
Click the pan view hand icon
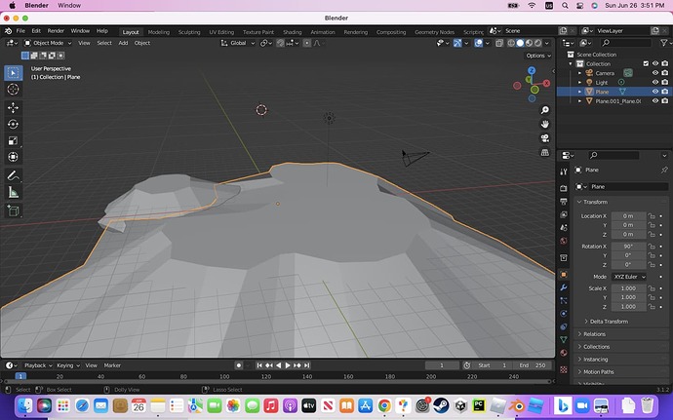point(544,124)
